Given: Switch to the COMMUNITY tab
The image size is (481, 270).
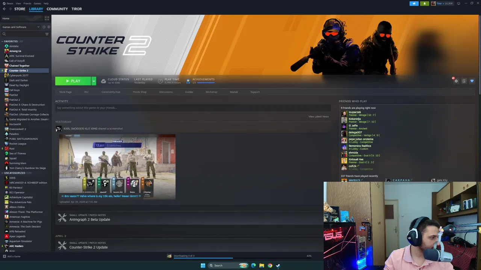Looking at the screenshot, I should [57, 9].
